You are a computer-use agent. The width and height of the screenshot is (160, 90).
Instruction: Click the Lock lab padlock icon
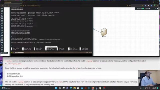tap(2, 38)
